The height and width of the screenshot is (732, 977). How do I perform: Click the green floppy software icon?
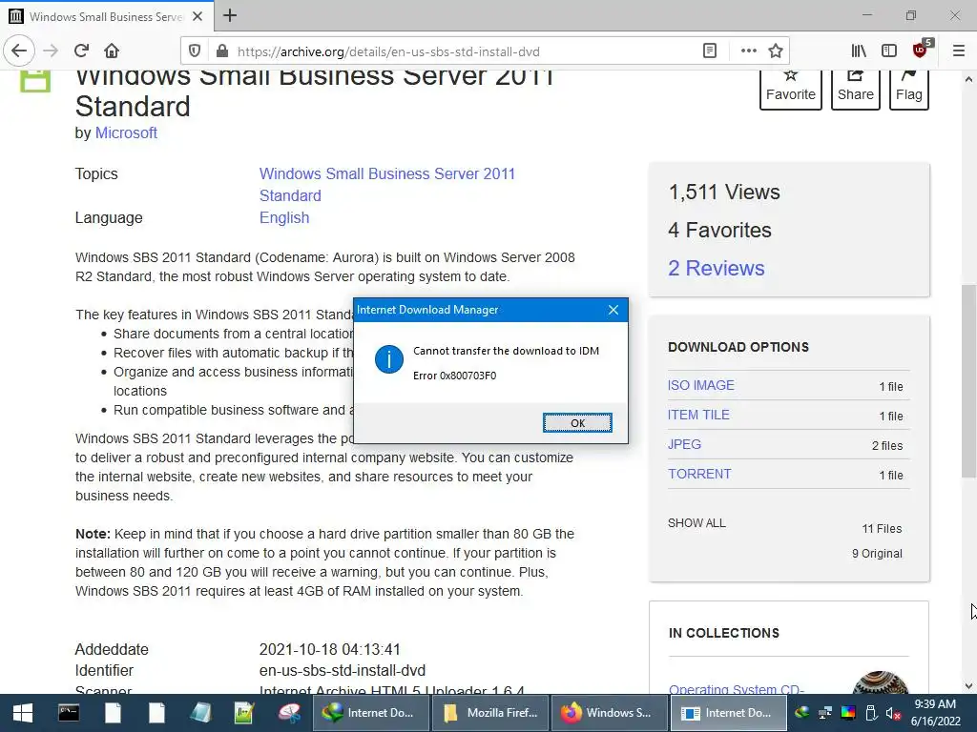tap(35, 81)
